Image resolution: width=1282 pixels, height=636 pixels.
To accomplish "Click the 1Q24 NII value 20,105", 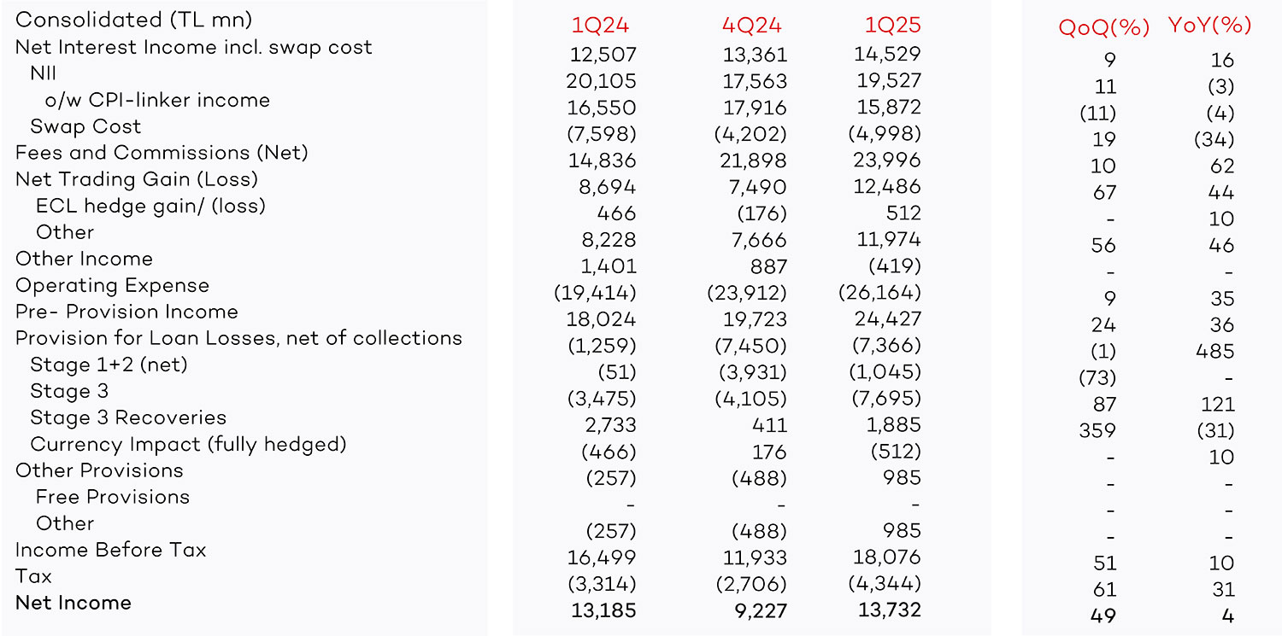I will coord(602,81).
